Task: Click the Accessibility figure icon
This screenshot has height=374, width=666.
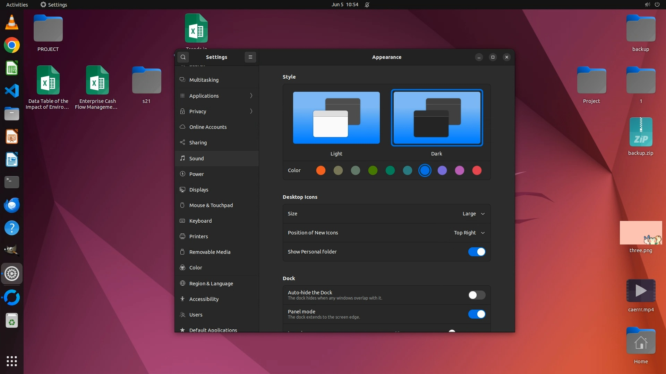Action: point(182,299)
